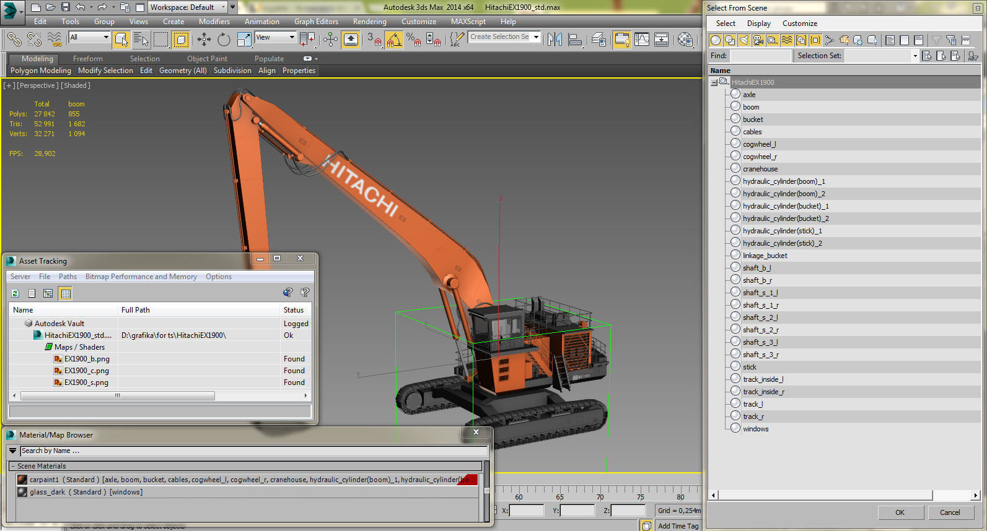Screen dimensions: 987x531
Task: Toggle the Angle Snap icon
Action: coord(393,40)
